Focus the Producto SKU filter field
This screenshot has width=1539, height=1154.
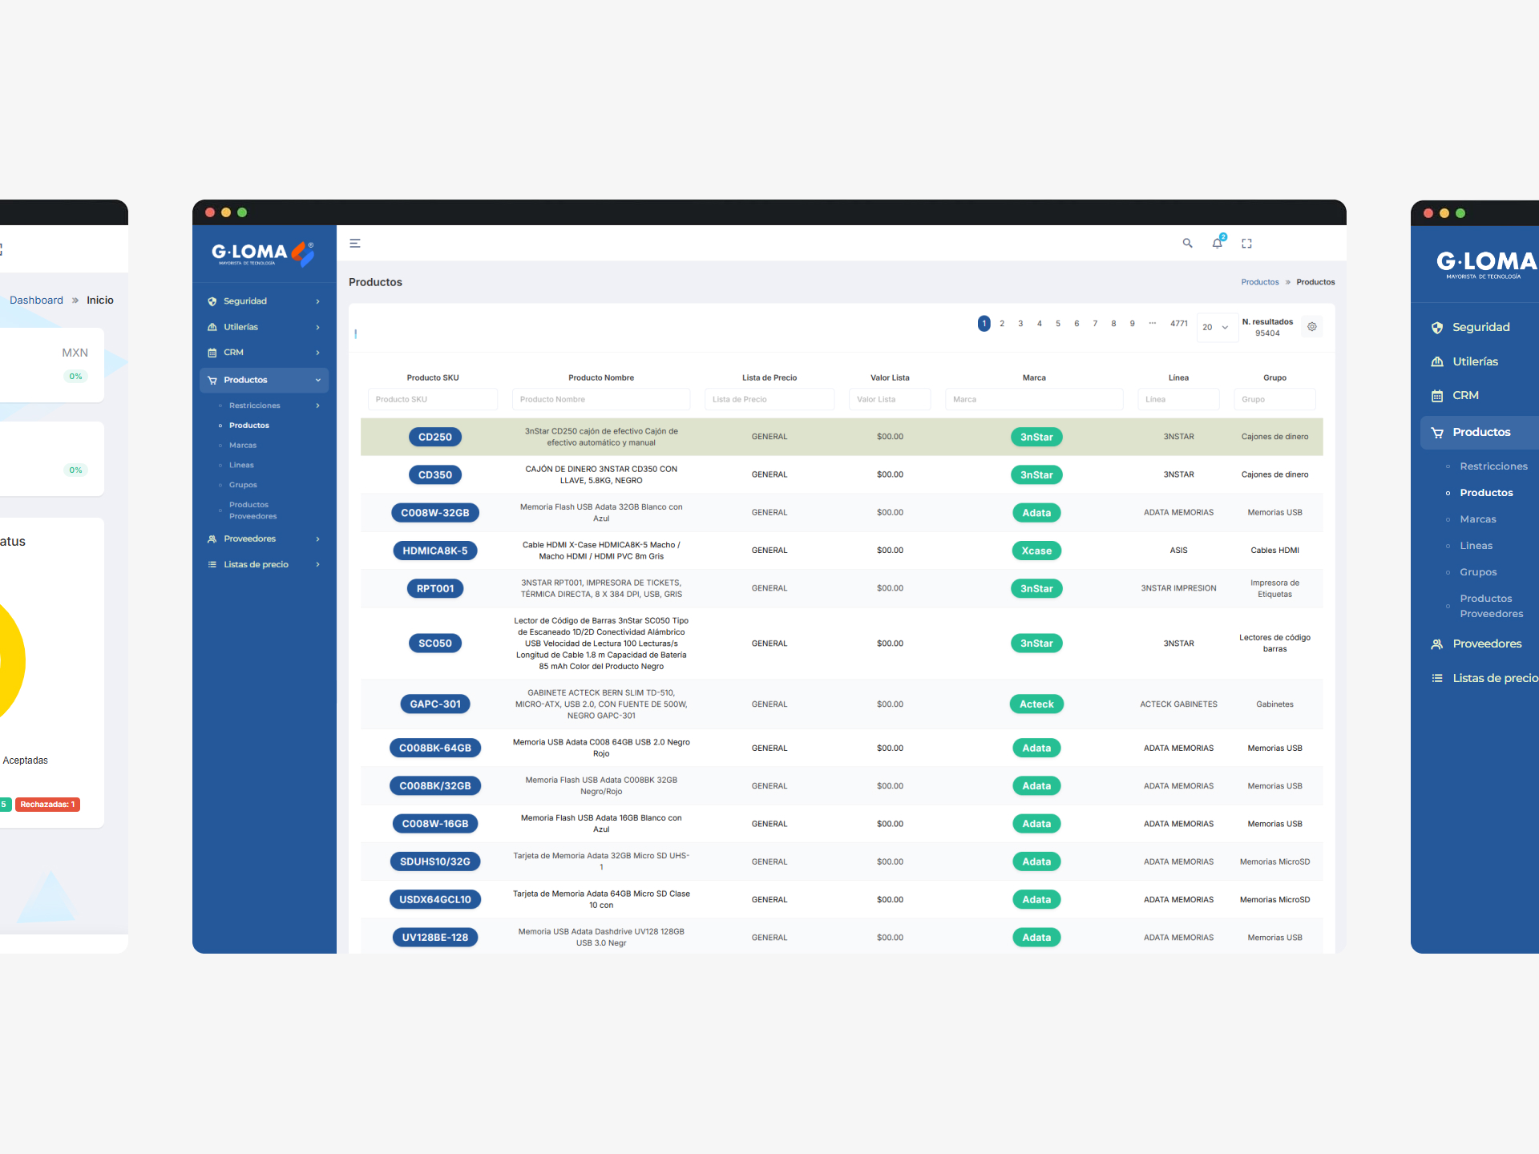433,399
